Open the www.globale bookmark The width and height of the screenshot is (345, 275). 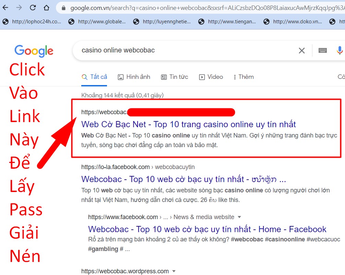tap(97, 22)
